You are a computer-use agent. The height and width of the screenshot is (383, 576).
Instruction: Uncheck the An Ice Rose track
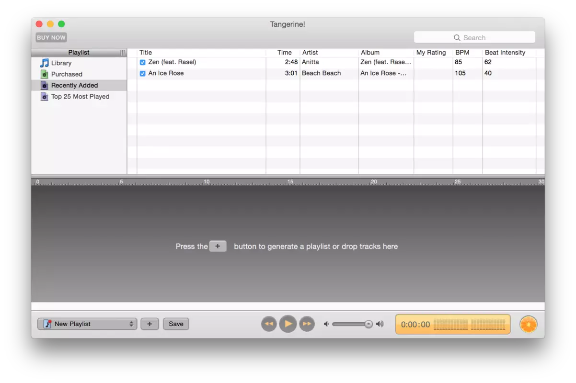click(x=142, y=73)
